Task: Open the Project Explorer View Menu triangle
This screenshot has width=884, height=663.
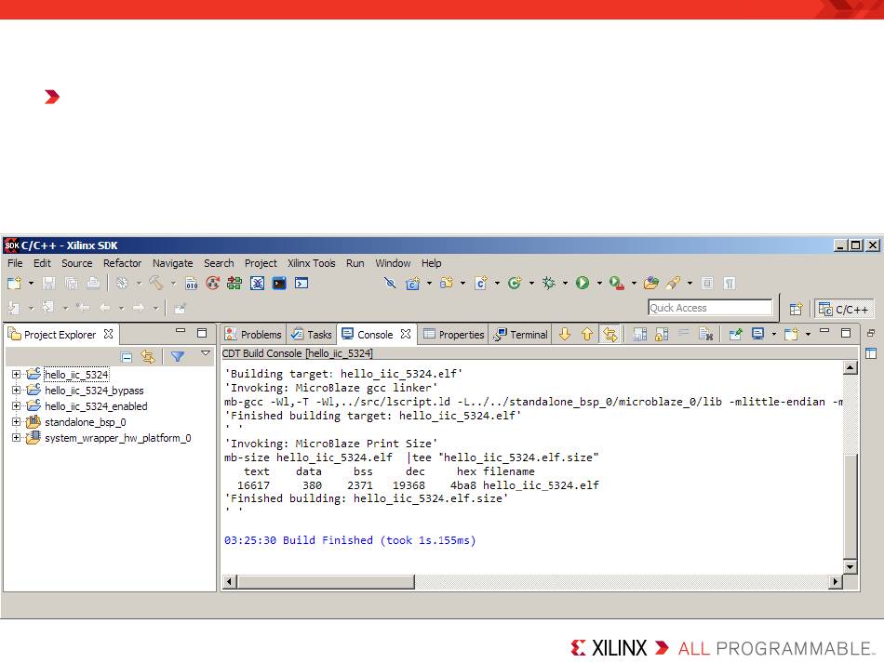Action: (206, 353)
